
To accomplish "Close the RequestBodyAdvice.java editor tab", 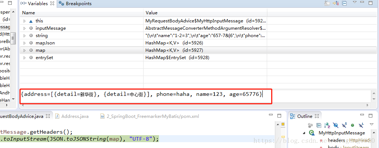I will click(48, 116).
